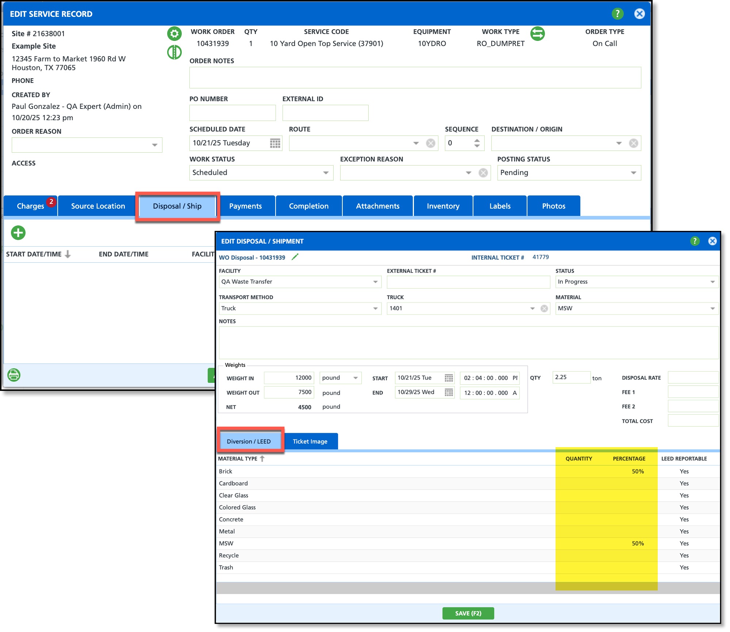Click the green printer icon
This screenshot has width=730, height=632.
click(14, 375)
